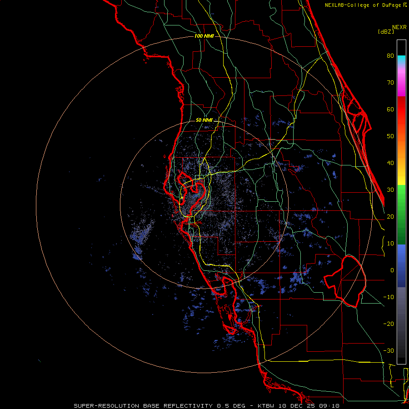Click the -10 value on the dBZ scale

coord(389,297)
